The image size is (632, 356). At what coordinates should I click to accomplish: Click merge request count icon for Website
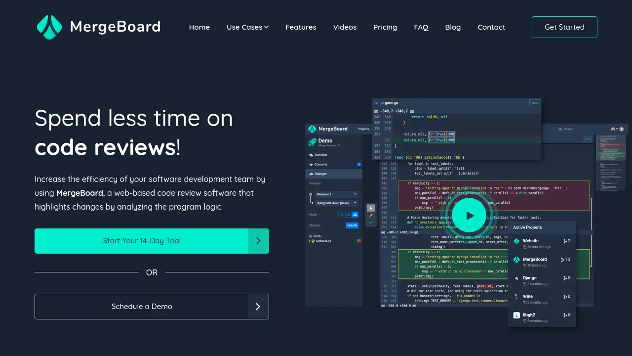[x=565, y=241]
